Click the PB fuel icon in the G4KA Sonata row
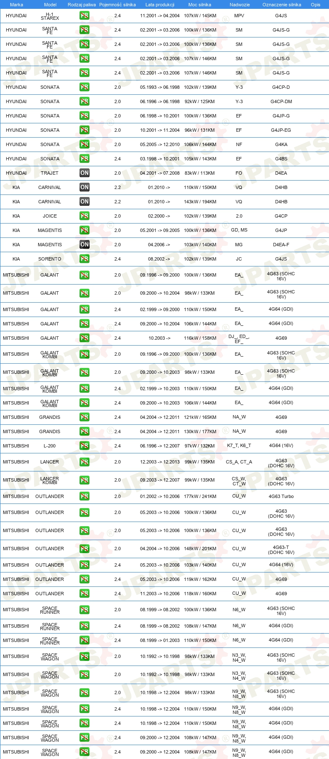329x759 pixels. (84, 144)
